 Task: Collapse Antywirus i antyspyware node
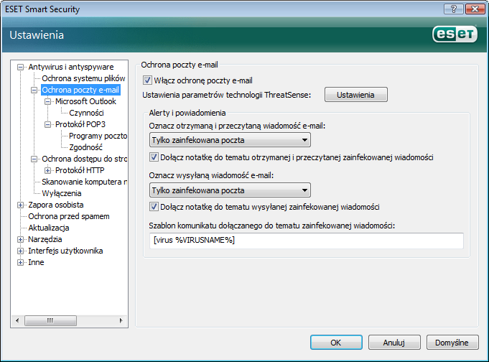20,67
